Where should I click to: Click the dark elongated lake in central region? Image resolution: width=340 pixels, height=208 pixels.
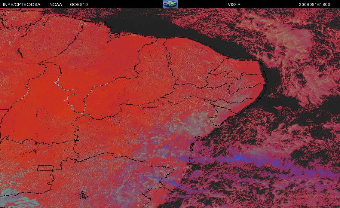click(150, 107)
